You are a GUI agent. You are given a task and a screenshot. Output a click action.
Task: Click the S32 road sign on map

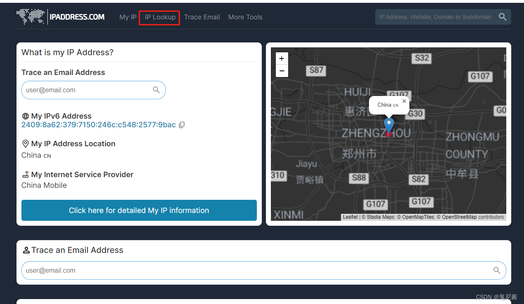(x=422, y=58)
